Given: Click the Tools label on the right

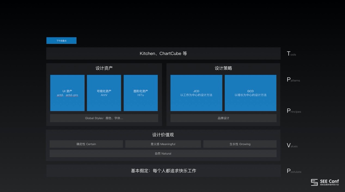Looking at the screenshot, I should (x=291, y=54).
